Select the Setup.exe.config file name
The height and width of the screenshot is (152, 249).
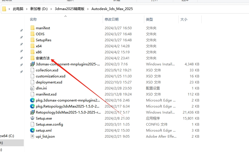pyautogui.click(x=49, y=124)
